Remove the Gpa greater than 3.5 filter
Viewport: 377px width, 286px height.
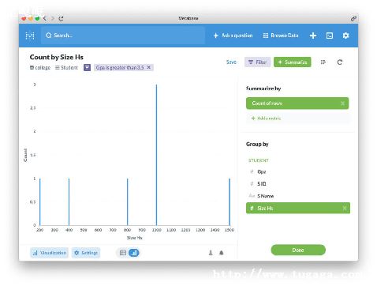pos(149,67)
